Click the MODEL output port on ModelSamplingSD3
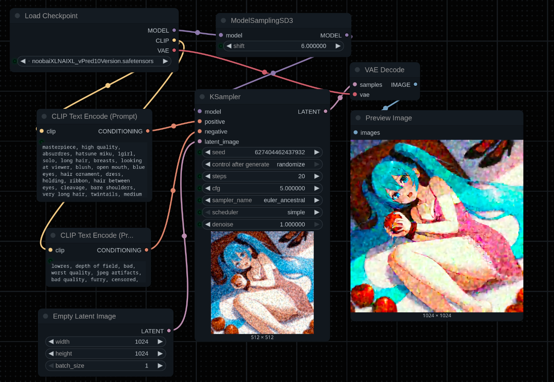Image resolution: width=554 pixels, height=382 pixels. tap(347, 35)
